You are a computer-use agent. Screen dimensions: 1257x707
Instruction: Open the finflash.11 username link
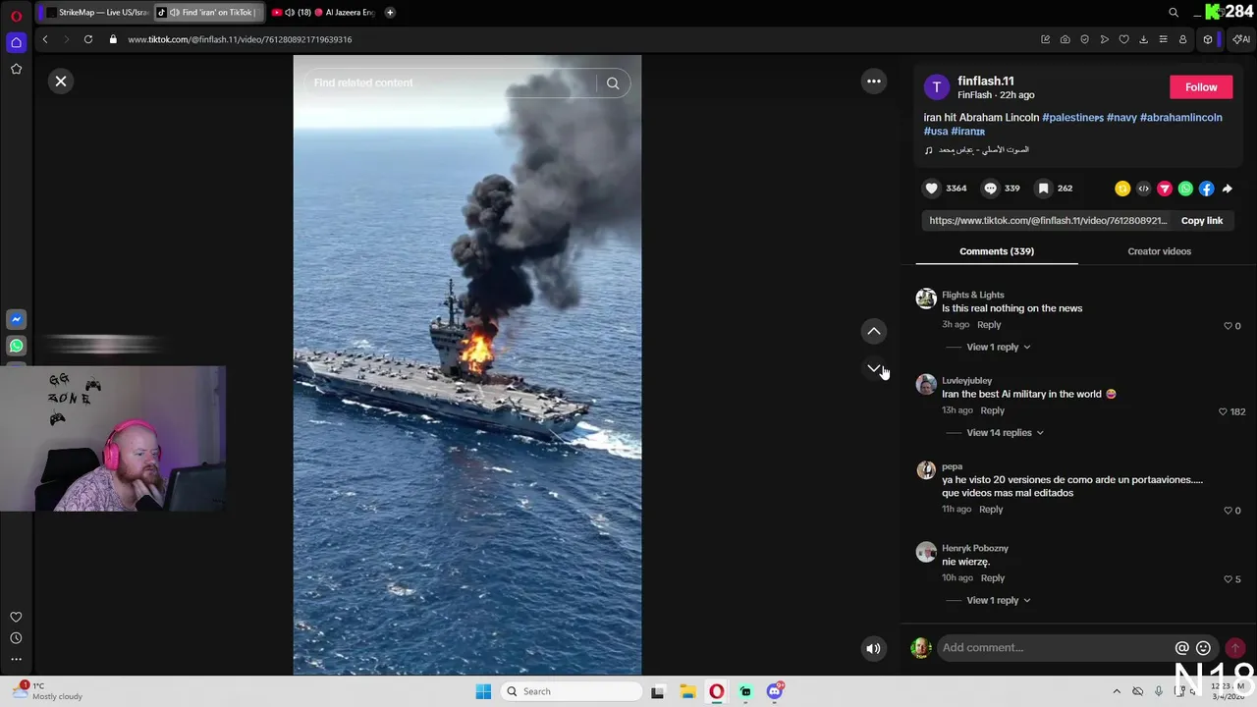pyautogui.click(x=986, y=81)
